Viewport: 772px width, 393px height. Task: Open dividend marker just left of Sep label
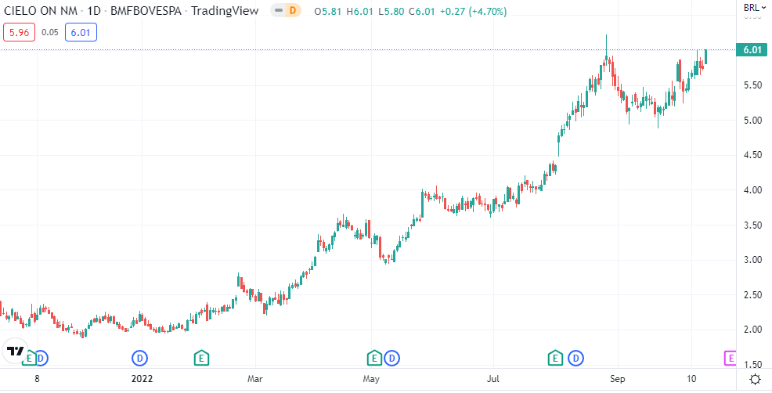[x=575, y=358]
